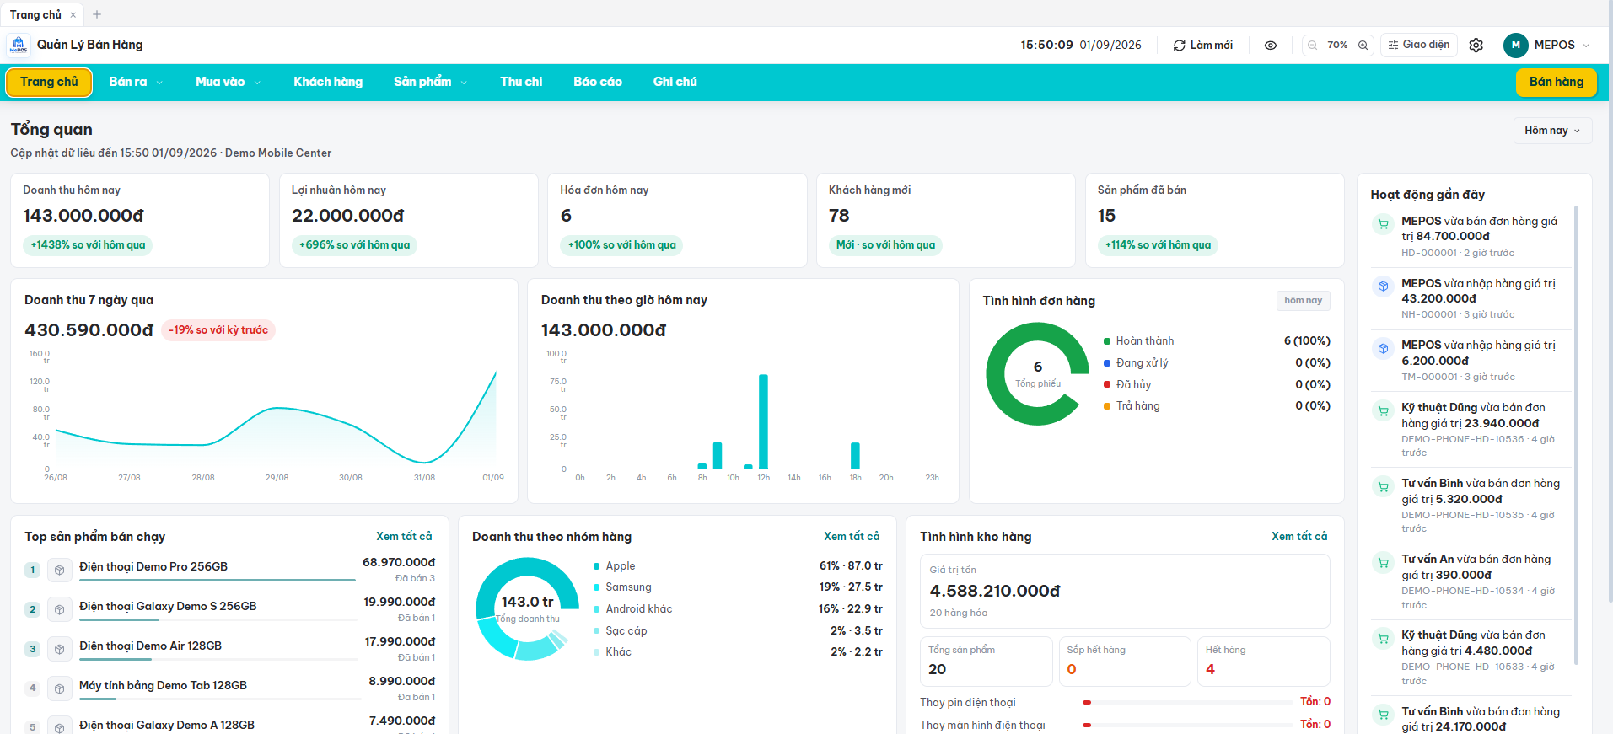Click the box icon for Máy tính bảng Demo Tab 128GB
Screen dimensions: 1613x734
pyautogui.click(x=59, y=688)
